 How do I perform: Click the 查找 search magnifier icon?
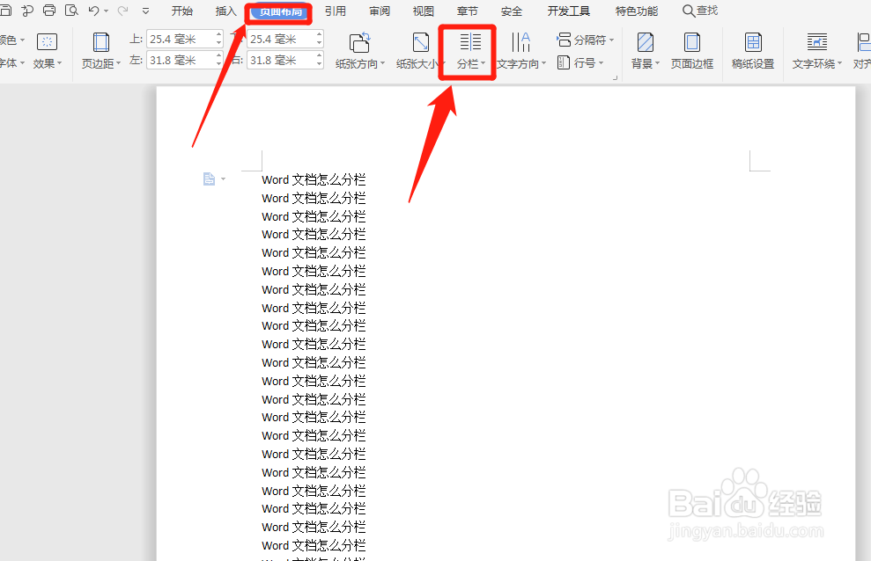(688, 11)
